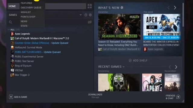Go to next What's New items

click(175, 7)
